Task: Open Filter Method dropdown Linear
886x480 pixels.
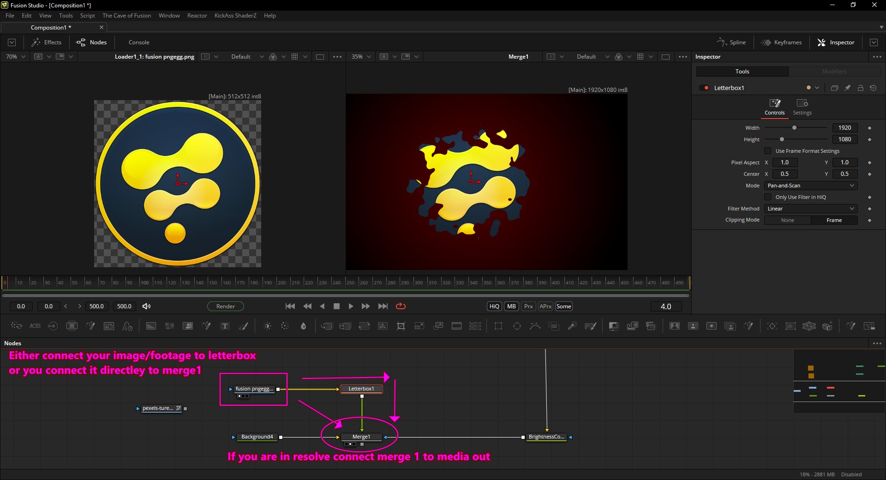Action: tap(811, 209)
